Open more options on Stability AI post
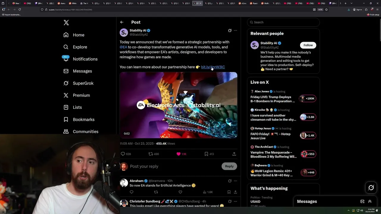This screenshot has width=381, height=214. tap(235, 30)
